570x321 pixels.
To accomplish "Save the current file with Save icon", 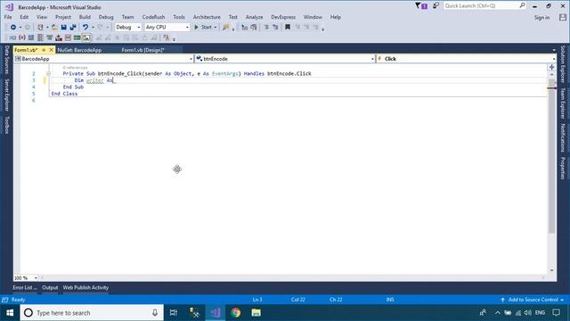I will click(x=63, y=28).
